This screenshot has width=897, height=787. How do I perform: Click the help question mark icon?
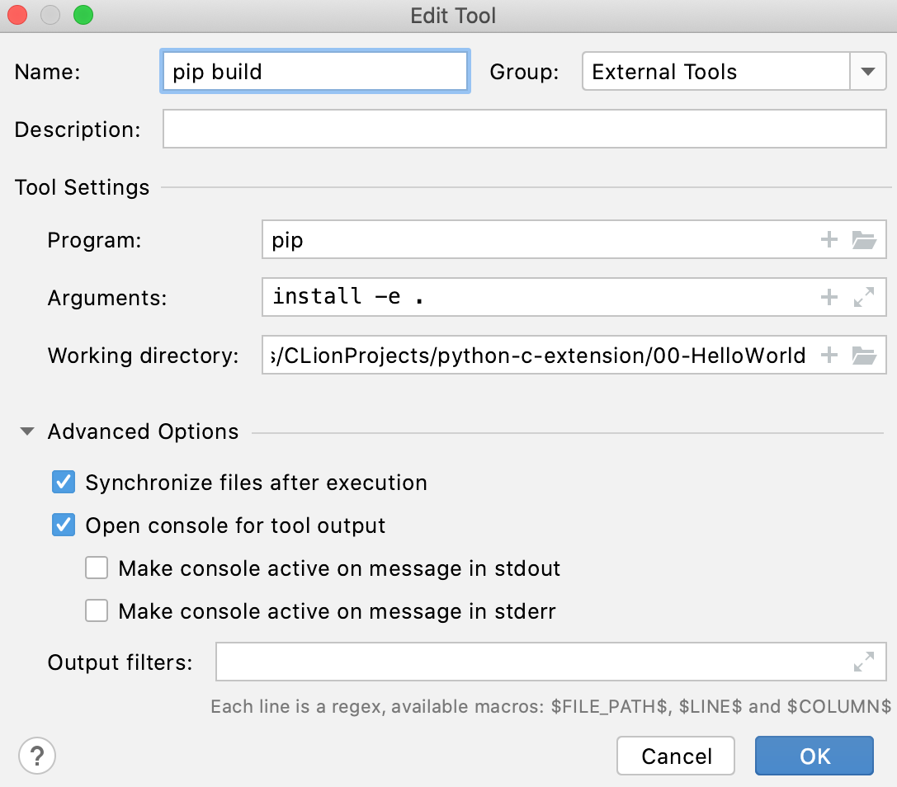coord(36,755)
